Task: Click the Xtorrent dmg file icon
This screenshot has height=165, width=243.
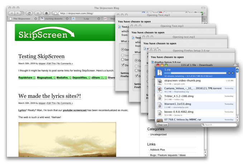Action: coord(160,105)
